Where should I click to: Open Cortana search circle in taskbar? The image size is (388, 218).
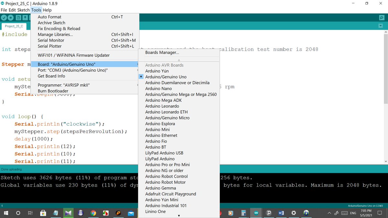18,213
